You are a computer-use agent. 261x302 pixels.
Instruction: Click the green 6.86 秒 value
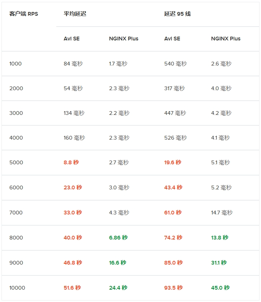pyautogui.click(x=118, y=238)
